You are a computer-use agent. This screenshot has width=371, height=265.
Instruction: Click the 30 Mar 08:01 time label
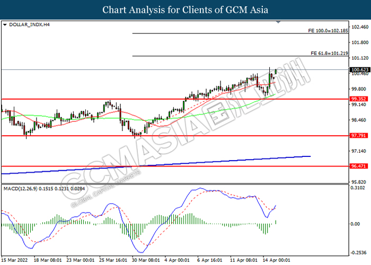pyautogui.click(x=146, y=260)
